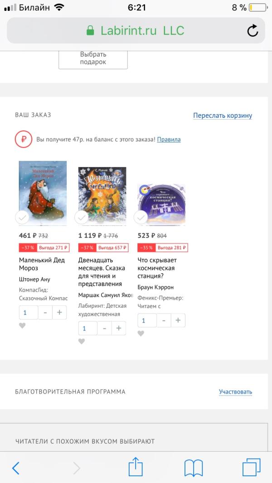Tap the Safari reload page icon
This screenshot has height=483, width=272.
click(x=253, y=30)
